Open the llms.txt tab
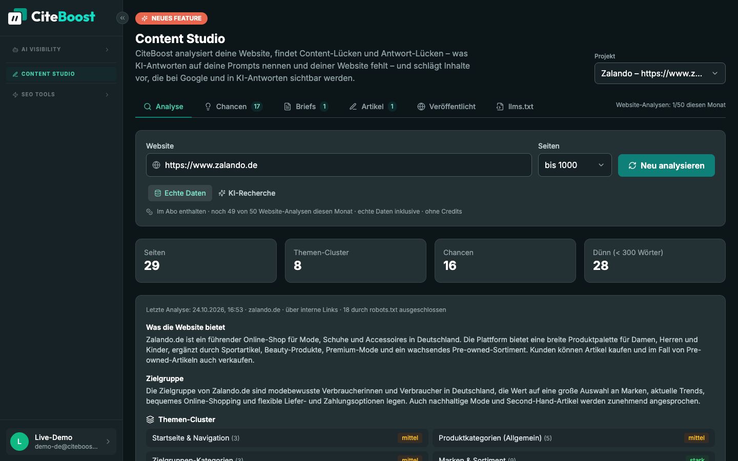738x461 pixels. click(515, 107)
